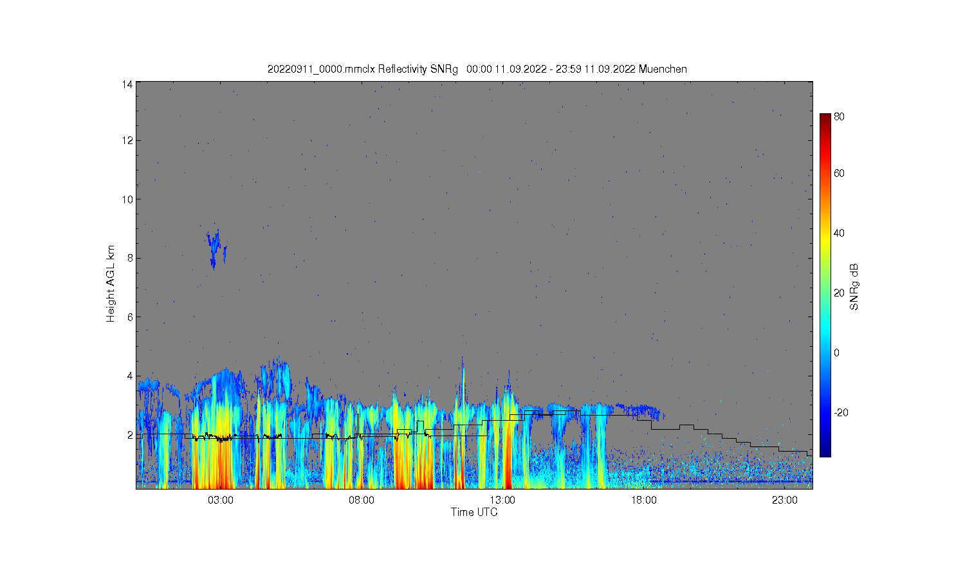Click the dark blue bottom of the colorbar
Image resolution: width=965 pixels, height=579 pixels.
click(825, 450)
